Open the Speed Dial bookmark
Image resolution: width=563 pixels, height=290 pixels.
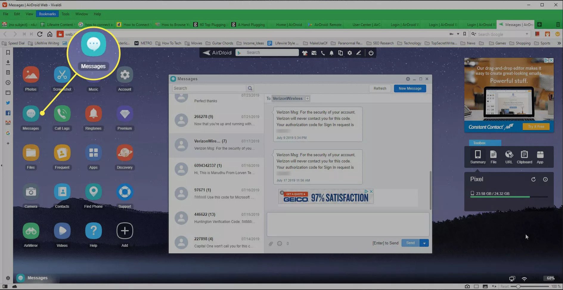click(x=13, y=43)
